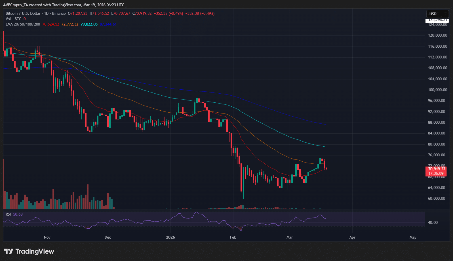Select the 2026 marker on time axis
Screen dimensions: 453x261
point(170,237)
